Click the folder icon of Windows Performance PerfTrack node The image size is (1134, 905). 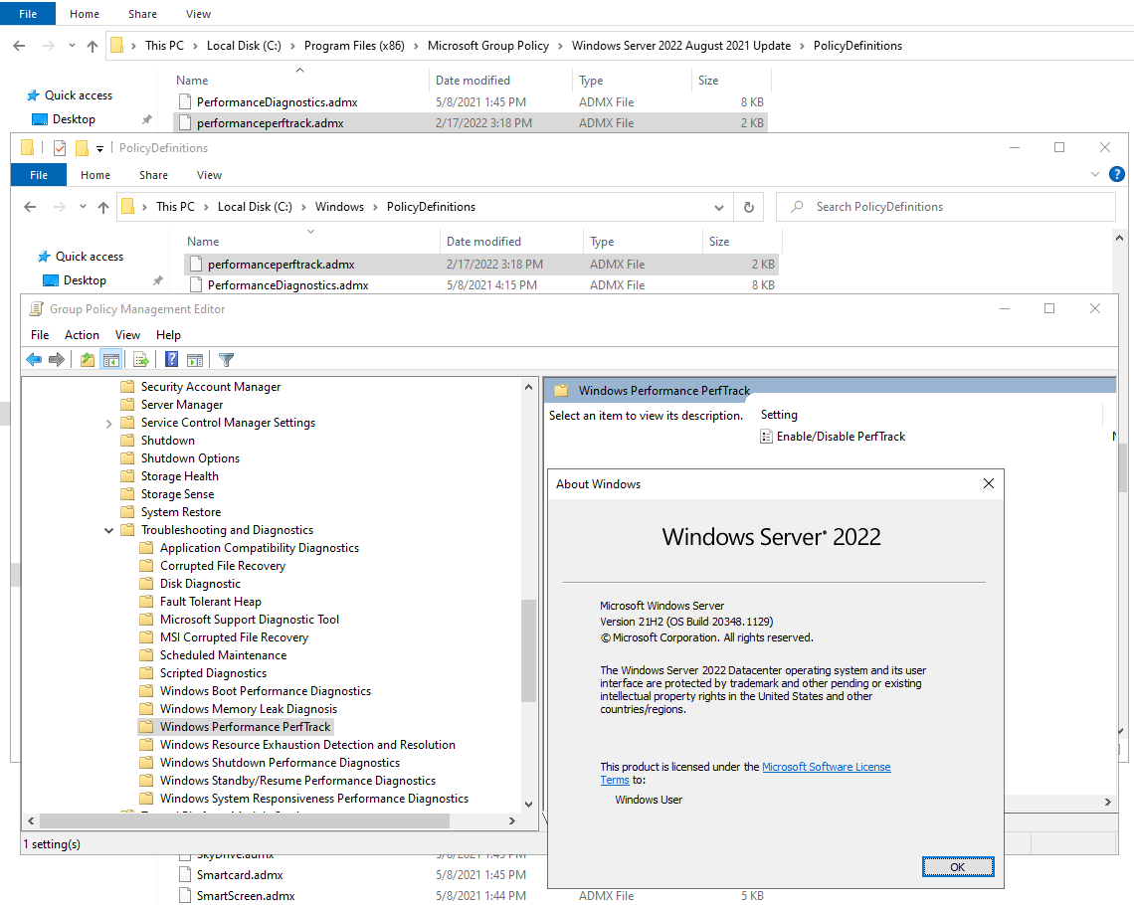coord(146,726)
